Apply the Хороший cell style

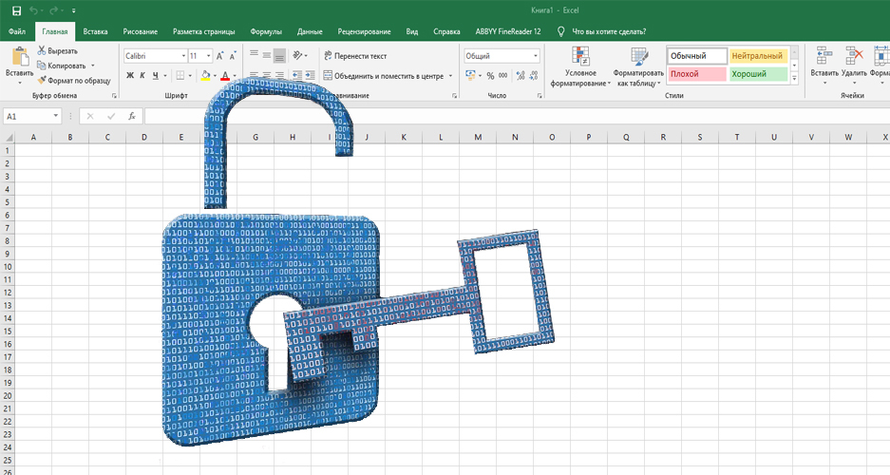click(758, 74)
